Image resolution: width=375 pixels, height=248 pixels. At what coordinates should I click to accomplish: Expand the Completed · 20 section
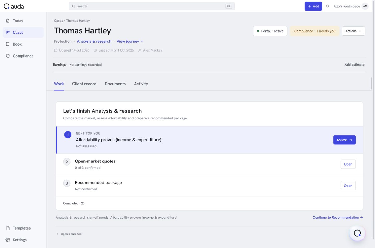tap(74, 203)
